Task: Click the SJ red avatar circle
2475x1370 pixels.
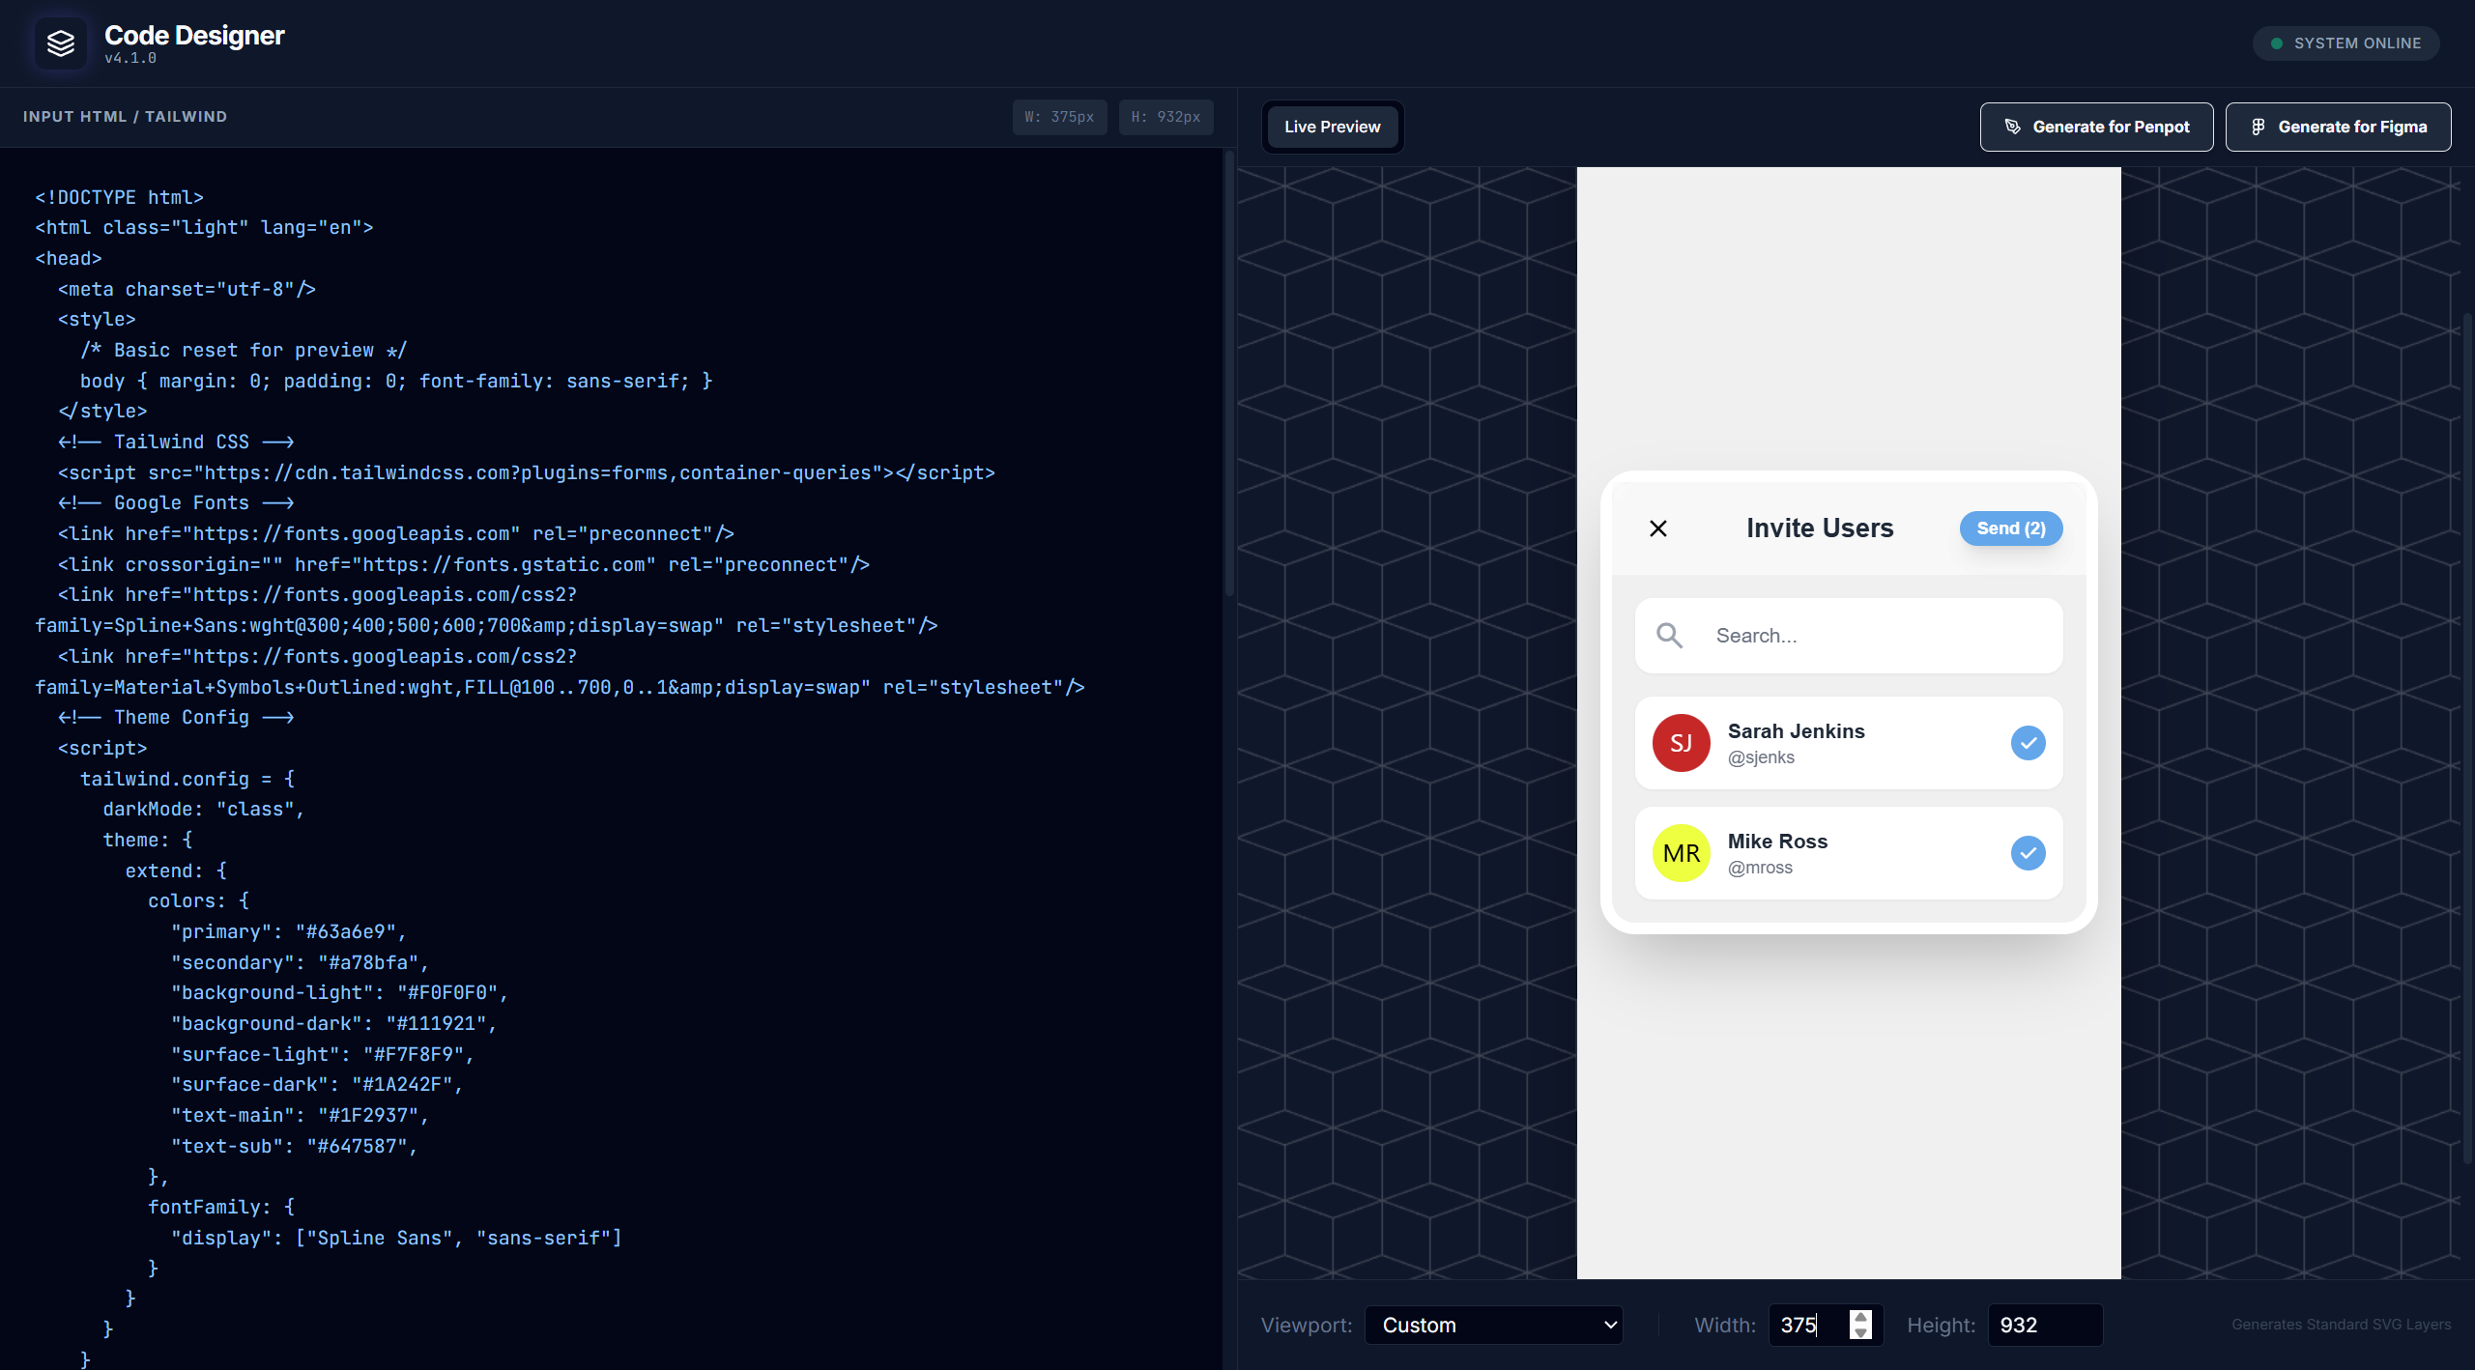Action: tap(1681, 743)
